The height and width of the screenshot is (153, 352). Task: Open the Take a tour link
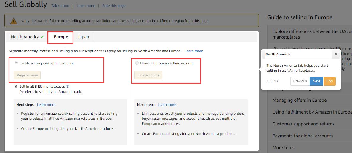coord(60,6)
